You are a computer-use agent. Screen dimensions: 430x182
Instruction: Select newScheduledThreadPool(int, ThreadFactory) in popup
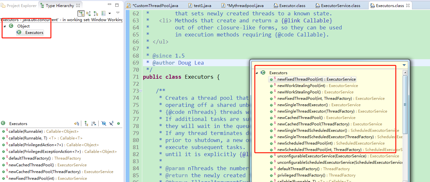(x=336, y=150)
